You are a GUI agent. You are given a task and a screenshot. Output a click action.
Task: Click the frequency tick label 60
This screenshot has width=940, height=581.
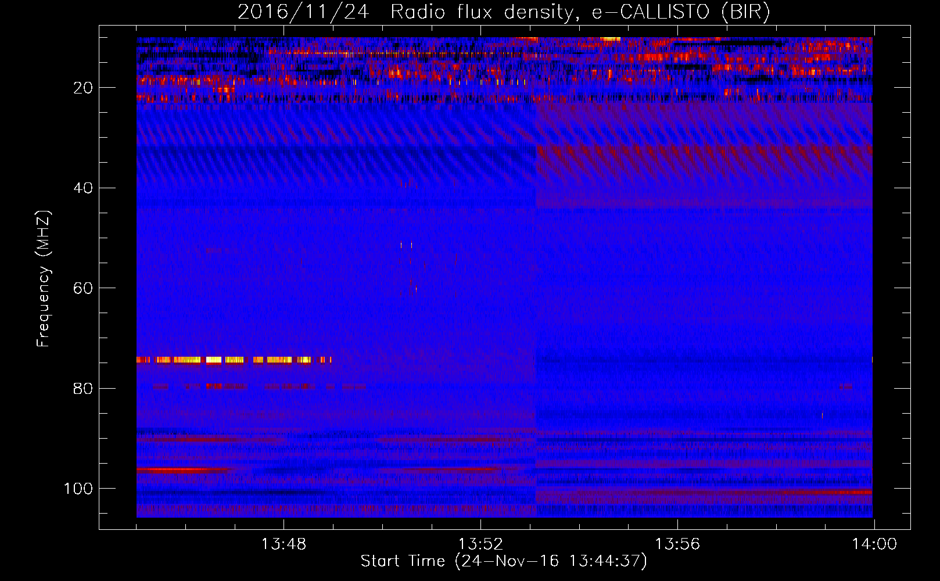84,288
